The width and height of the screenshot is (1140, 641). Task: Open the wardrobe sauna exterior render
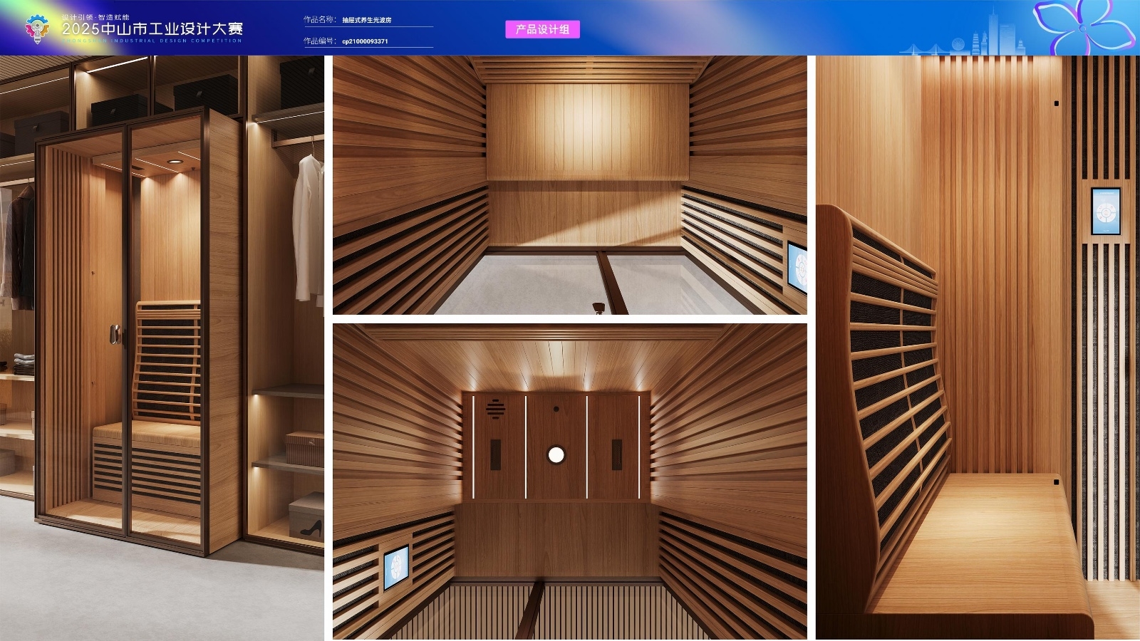point(162,348)
